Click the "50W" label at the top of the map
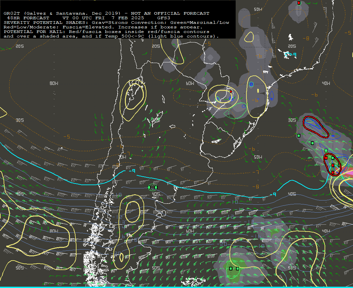This screenshot has width=353, height=288. click(258, 9)
